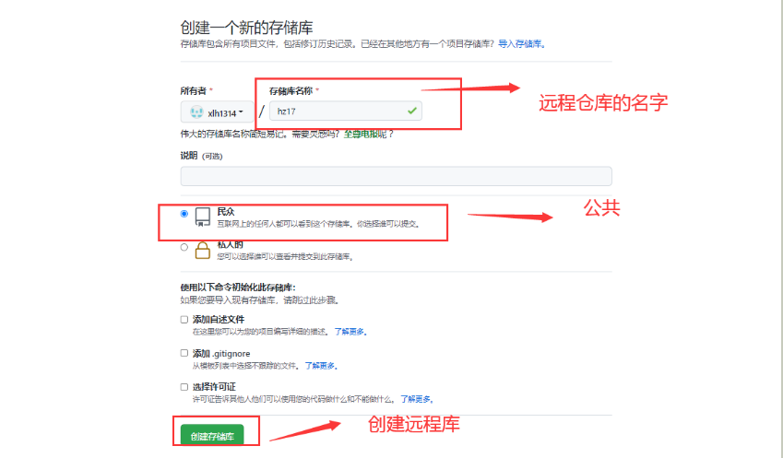Click the 民众 option label text
783x458 pixels.
(x=226, y=212)
